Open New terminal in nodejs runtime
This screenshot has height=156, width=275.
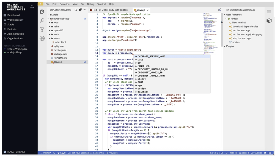[239, 23]
